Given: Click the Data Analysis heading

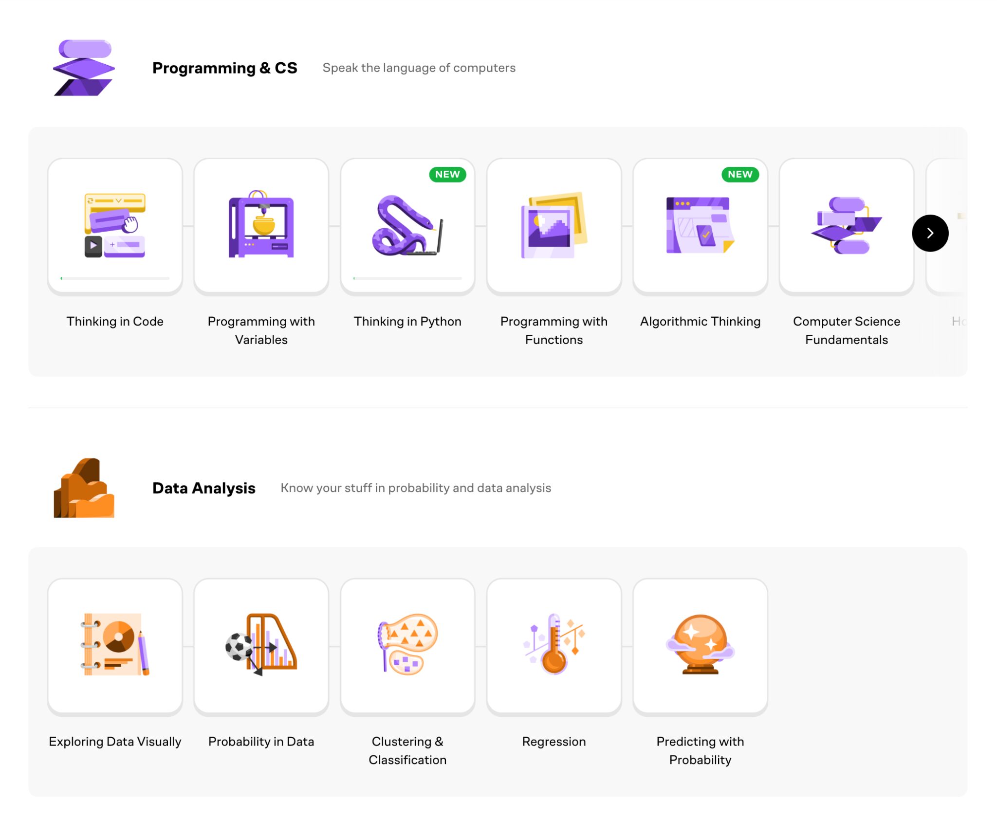Looking at the screenshot, I should [x=203, y=488].
